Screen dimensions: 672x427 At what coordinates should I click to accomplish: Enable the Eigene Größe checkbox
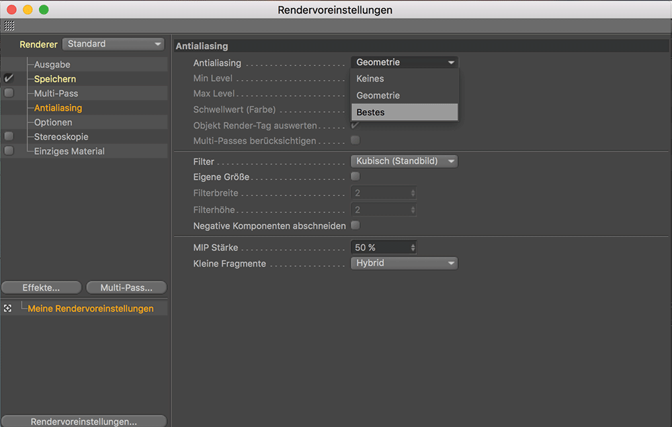point(355,176)
